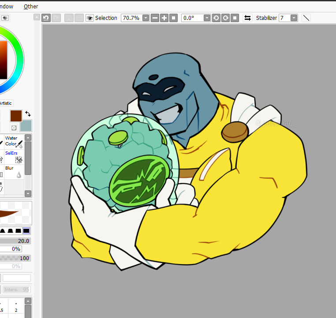Image resolution: width=336 pixels, height=318 pixels.
Task: Click the disabled 0% minimum density field
Action: [x=11, y=266]
